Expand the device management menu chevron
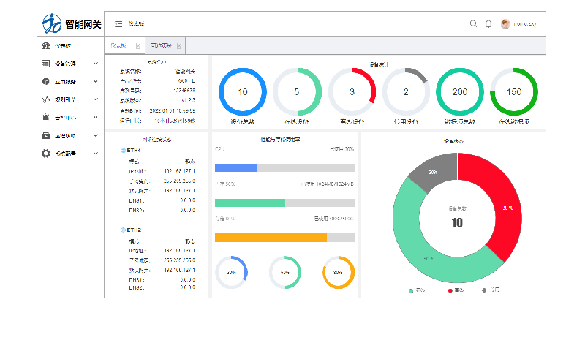 (96, 64)
